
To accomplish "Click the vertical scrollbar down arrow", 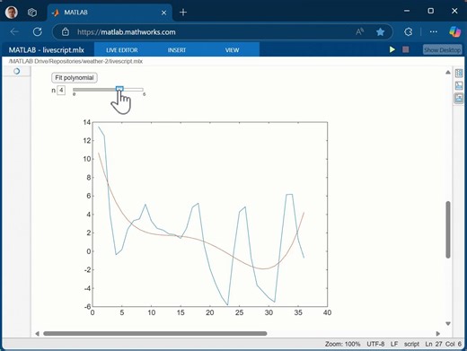I will [448, 323].
